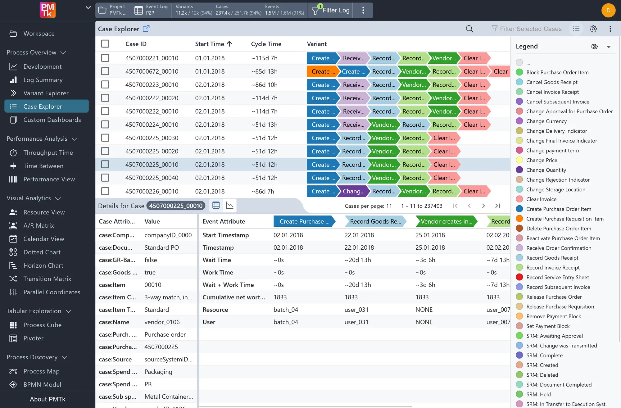
Task: Click the Vendor creates in... event column header
Action: [x=446, y=221]
